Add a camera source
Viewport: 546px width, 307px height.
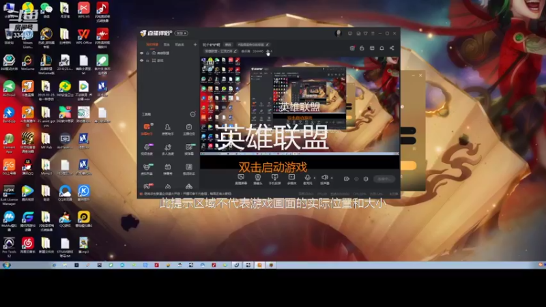pyautogui.click(x=258, y=179)
